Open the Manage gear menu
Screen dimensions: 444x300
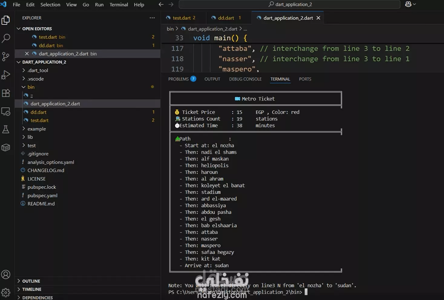pyautogui.click(x=6, y=292)
